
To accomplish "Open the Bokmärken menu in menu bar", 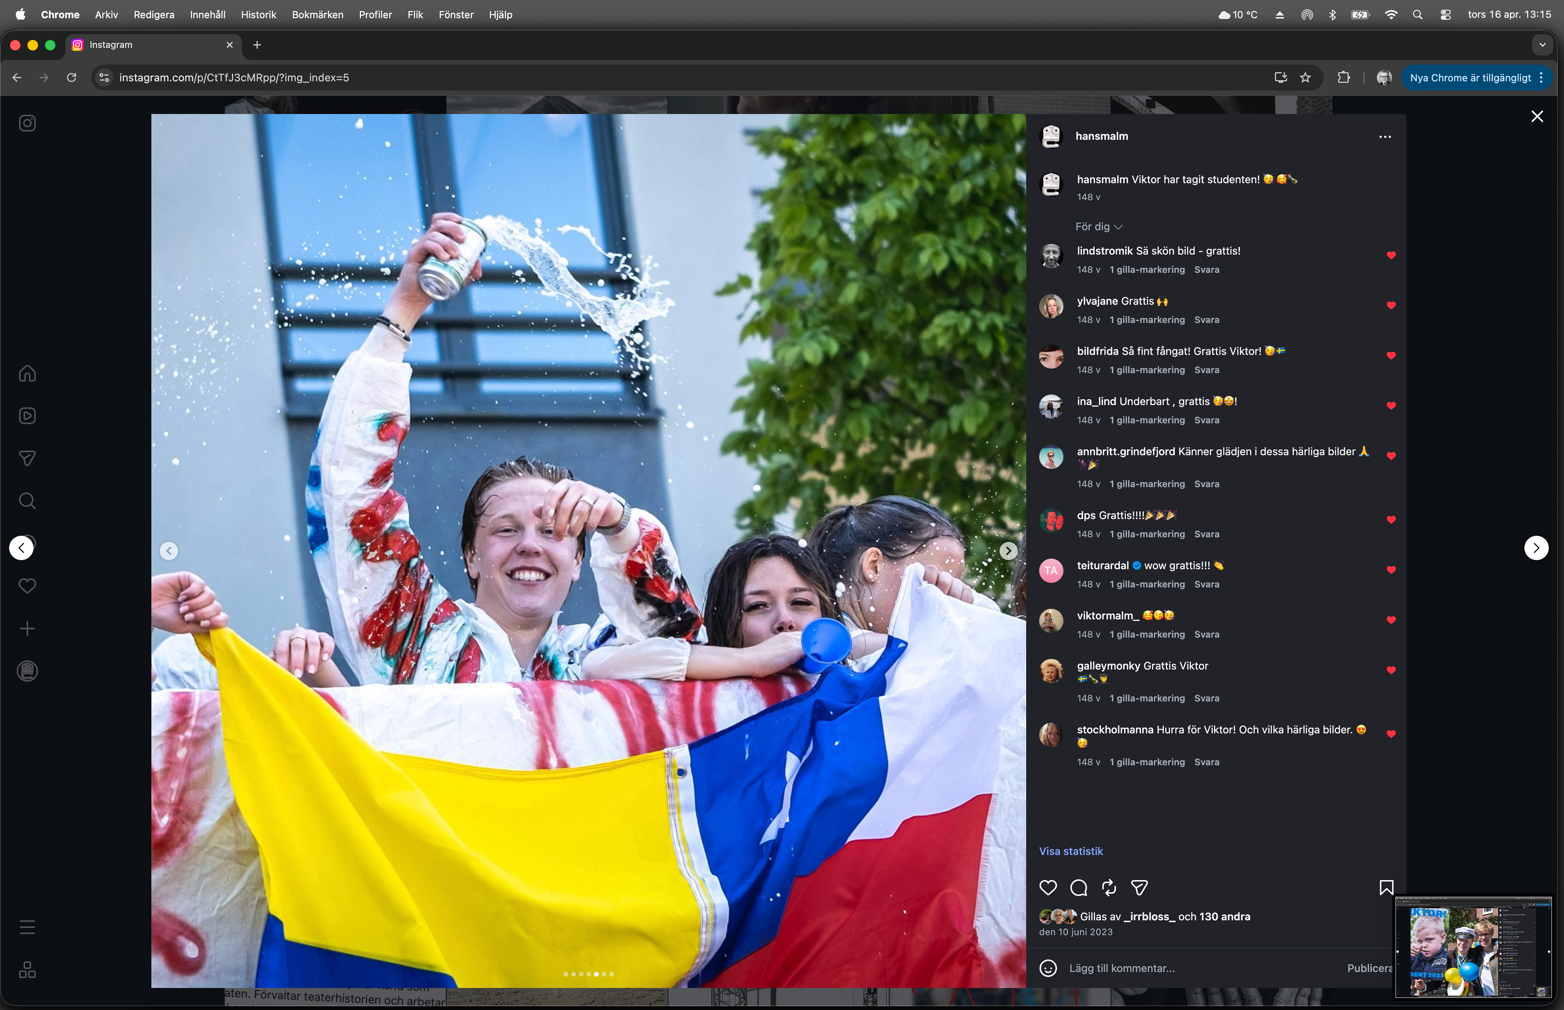I will pyautogui.click(x=317, y=14).
